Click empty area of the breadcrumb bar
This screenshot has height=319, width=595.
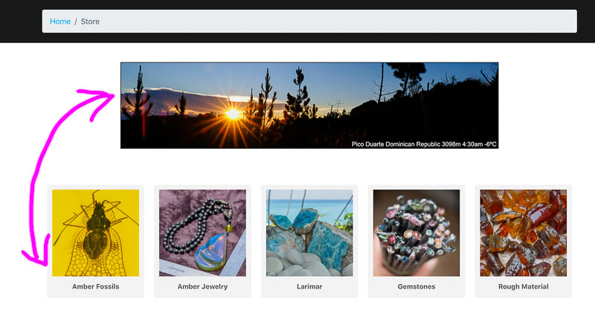[x=338, y=22]
